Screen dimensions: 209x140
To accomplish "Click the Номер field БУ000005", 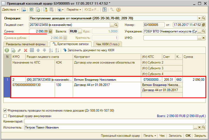I will pos(154,25).
